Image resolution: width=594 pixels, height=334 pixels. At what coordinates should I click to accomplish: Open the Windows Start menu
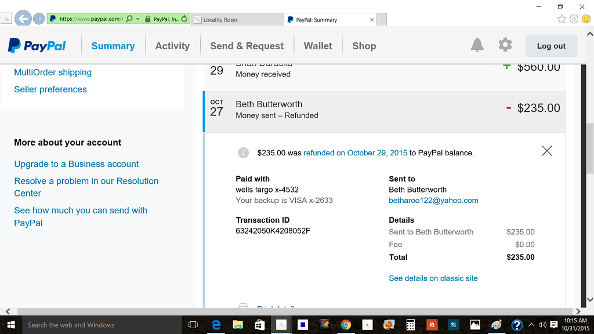[11, 325]
